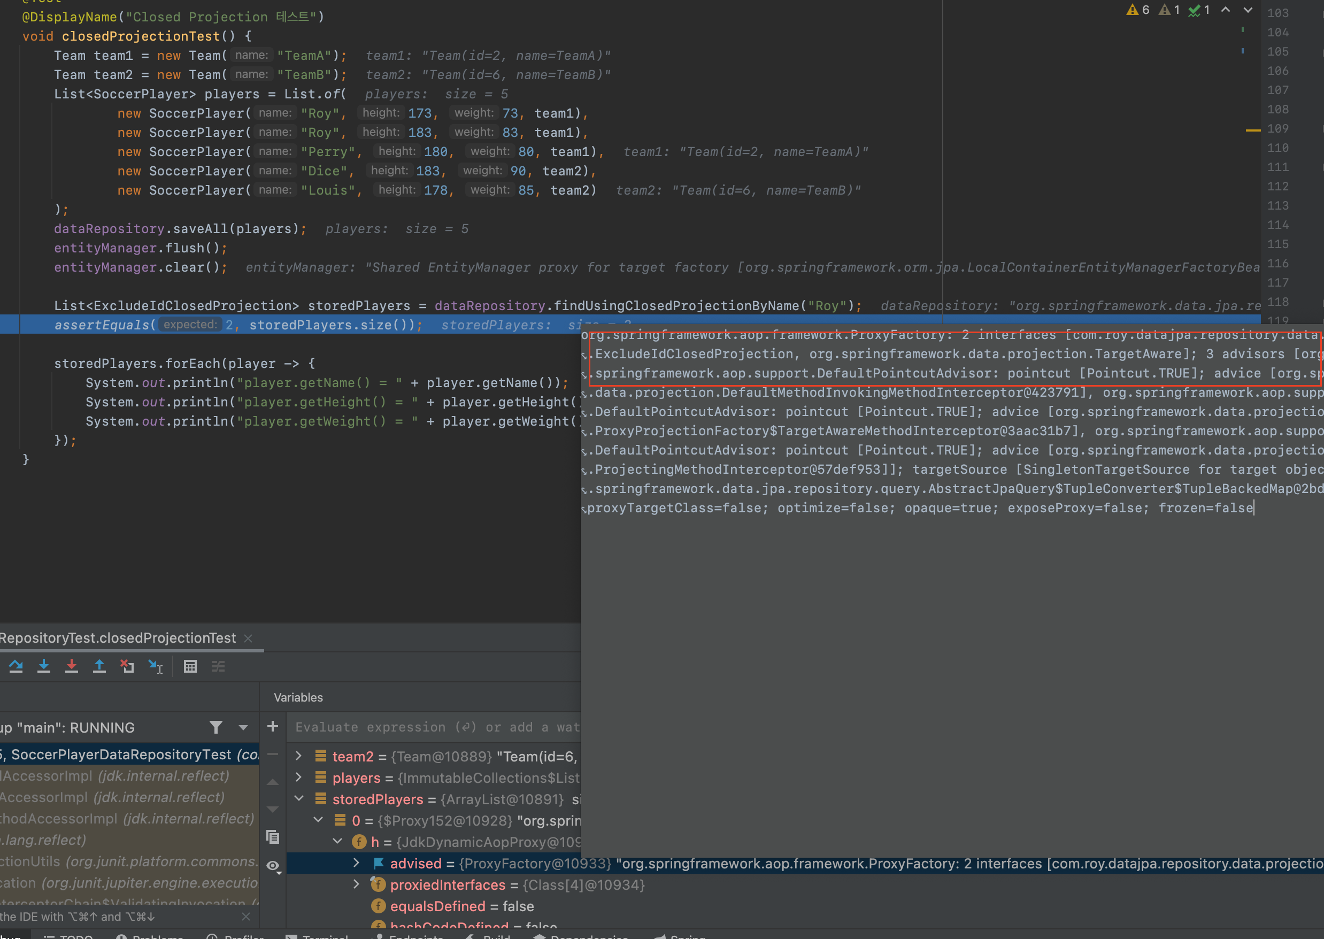
Task: Expand the team2 variable node
Action: coord(299,756)
